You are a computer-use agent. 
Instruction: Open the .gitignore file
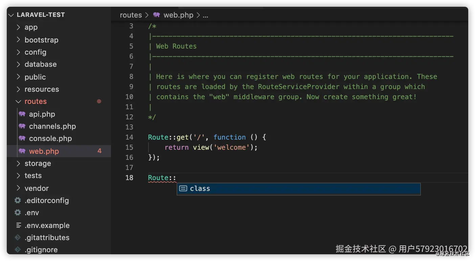click(41, 250)
